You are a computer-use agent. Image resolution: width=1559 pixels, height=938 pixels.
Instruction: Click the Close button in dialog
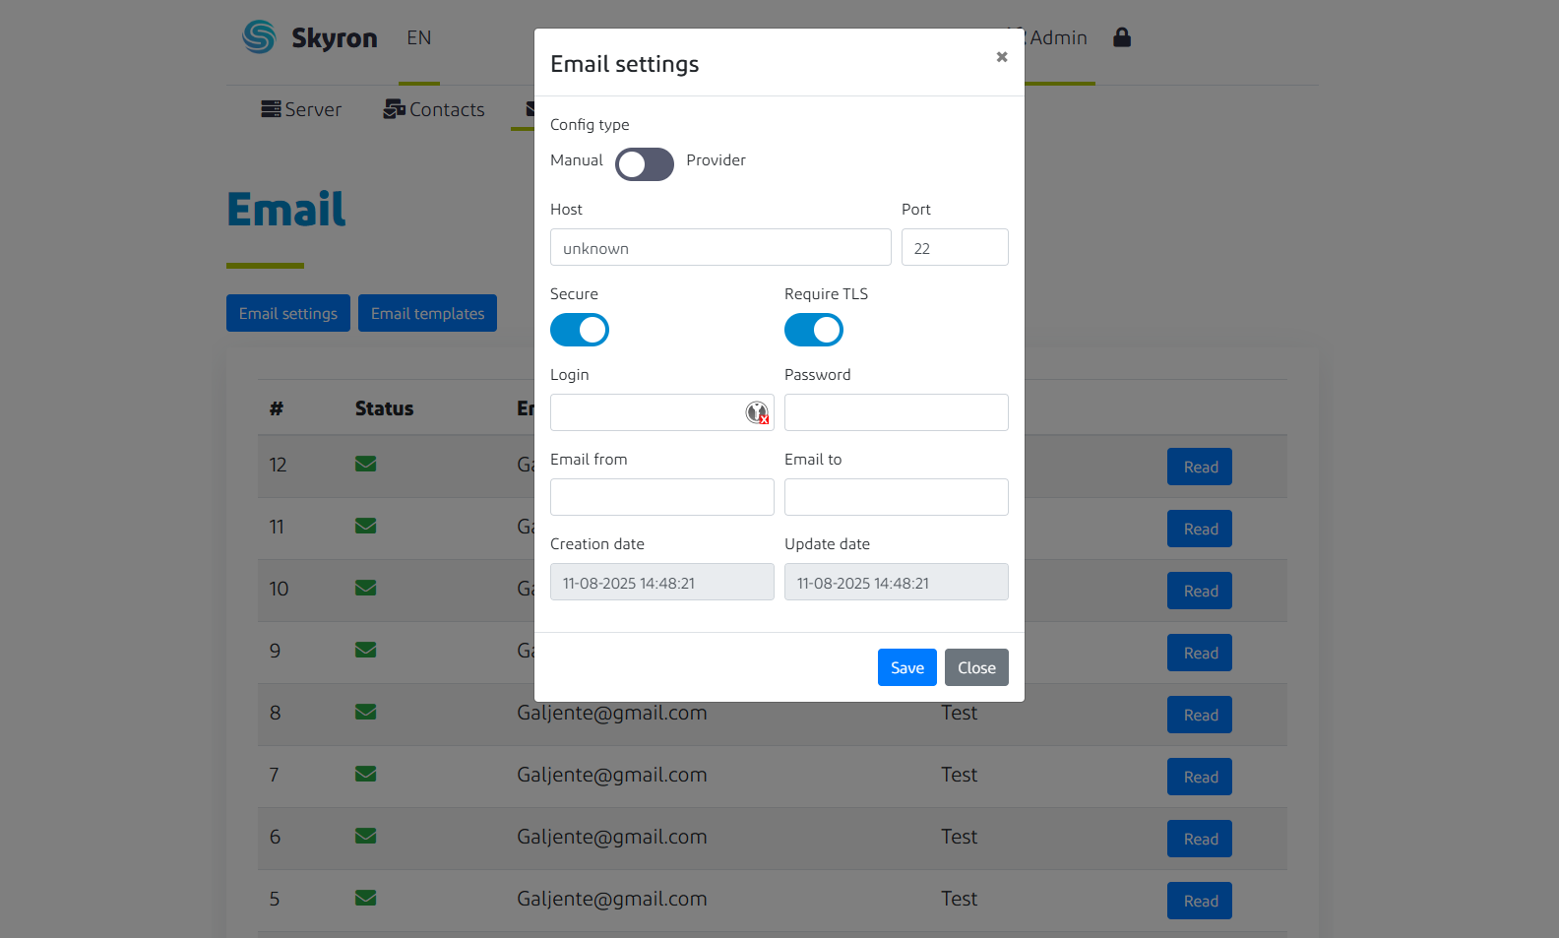point(976,667)
